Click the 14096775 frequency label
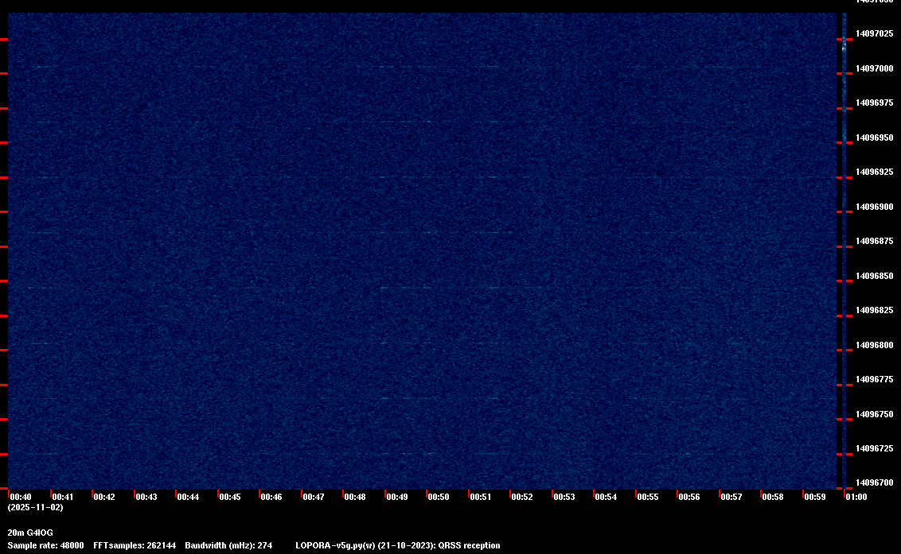 point(875,379)
